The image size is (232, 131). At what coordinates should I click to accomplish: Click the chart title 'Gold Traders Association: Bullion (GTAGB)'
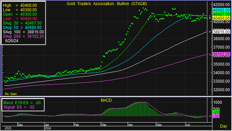[x=107, y=4]
